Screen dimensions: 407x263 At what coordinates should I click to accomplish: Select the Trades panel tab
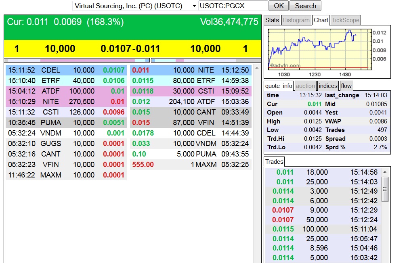tap(275, 161)
